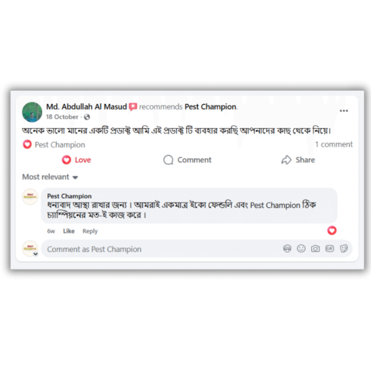The height and width of the screenshot is (371, 371).
Task: Like the Pest Champion comment
Action: click(69, 231)
